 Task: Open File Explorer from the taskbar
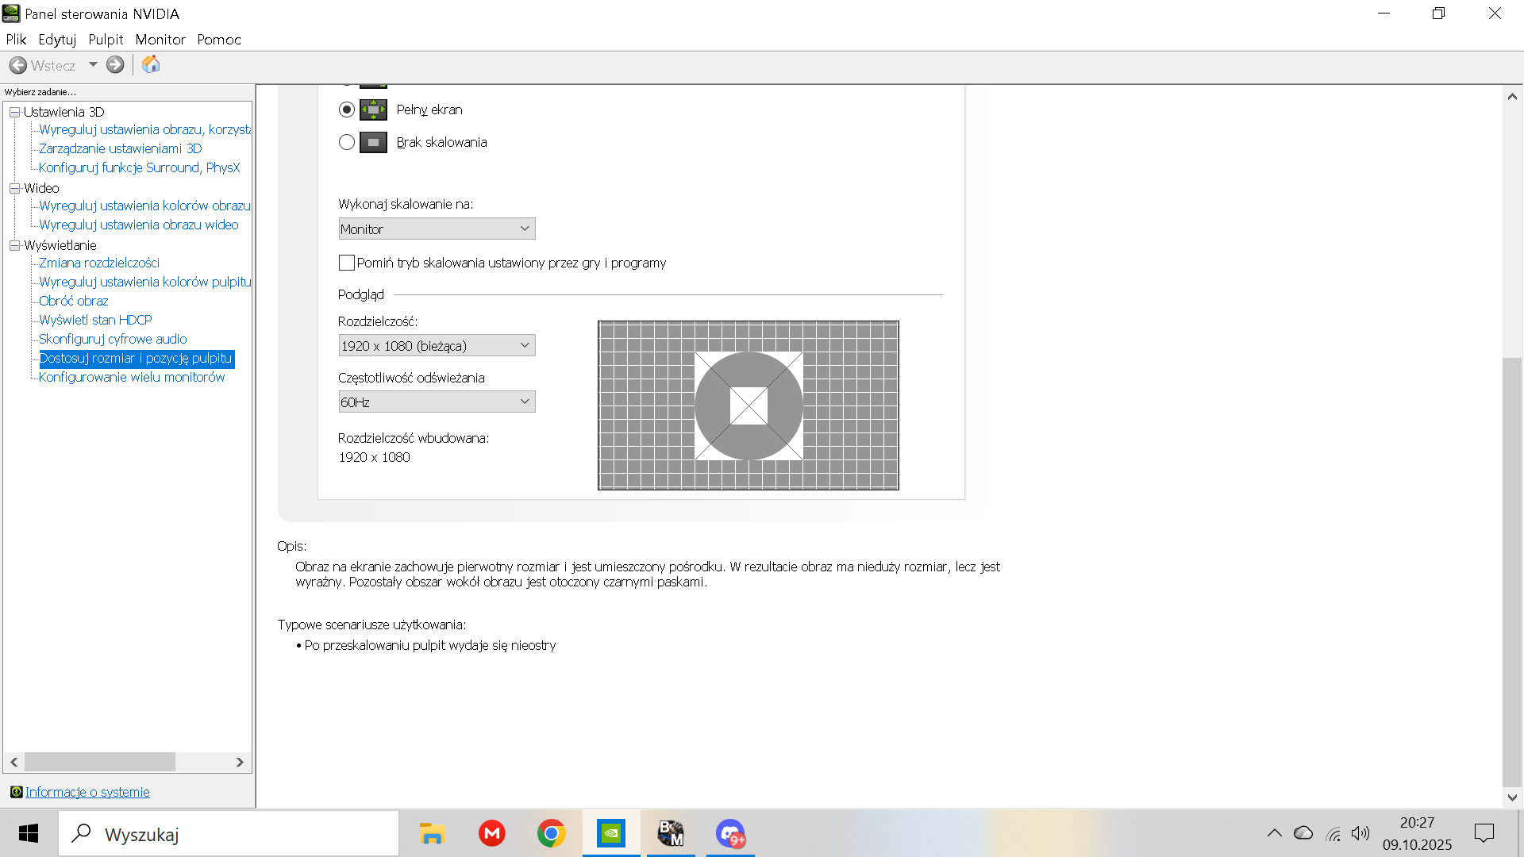tap(432, 833)
